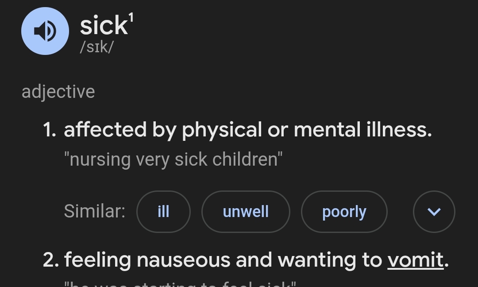478x287 pixels.
Task: Open the 'unwell' synonym chip
Action: [x=246, y=212]
